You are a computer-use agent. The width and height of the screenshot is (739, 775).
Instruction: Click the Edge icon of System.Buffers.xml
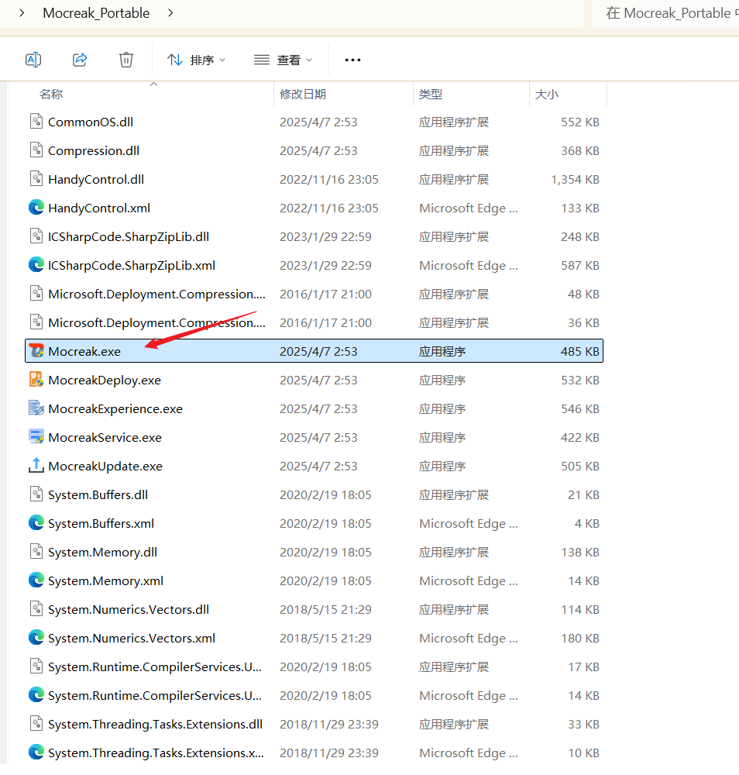coord(36,523)
